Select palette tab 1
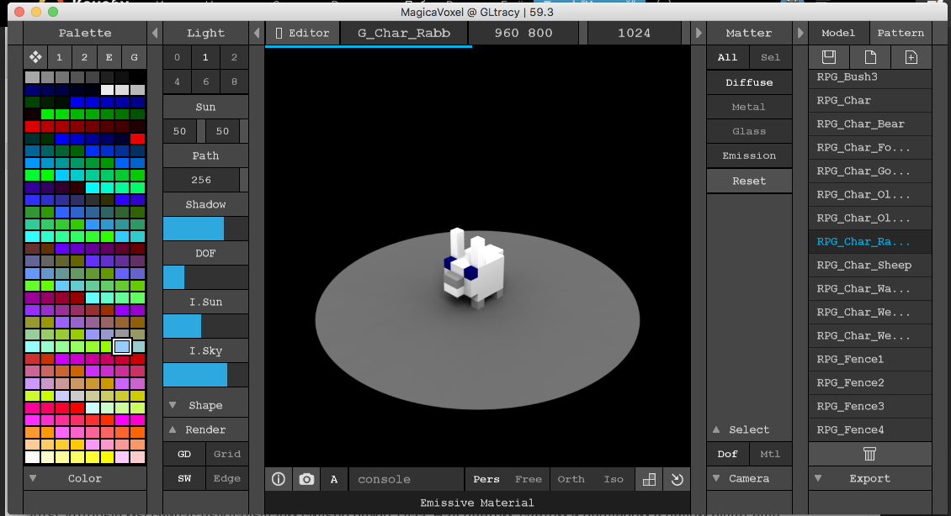 click(60, 57)
